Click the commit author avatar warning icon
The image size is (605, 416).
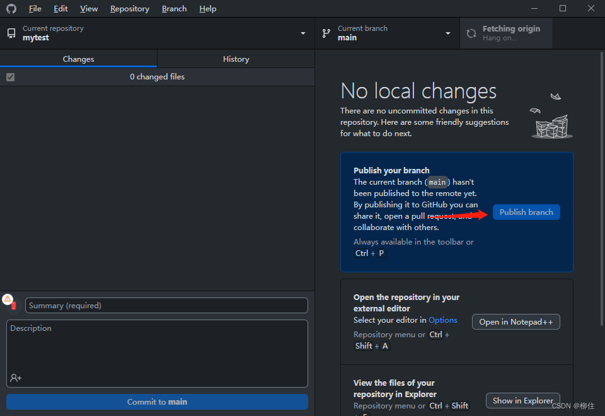8,300
